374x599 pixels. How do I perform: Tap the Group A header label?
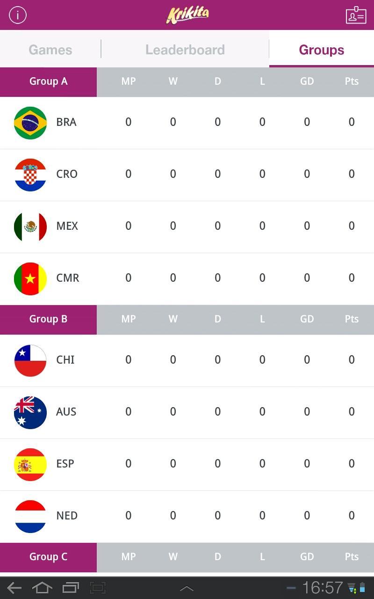pos(49,81)
